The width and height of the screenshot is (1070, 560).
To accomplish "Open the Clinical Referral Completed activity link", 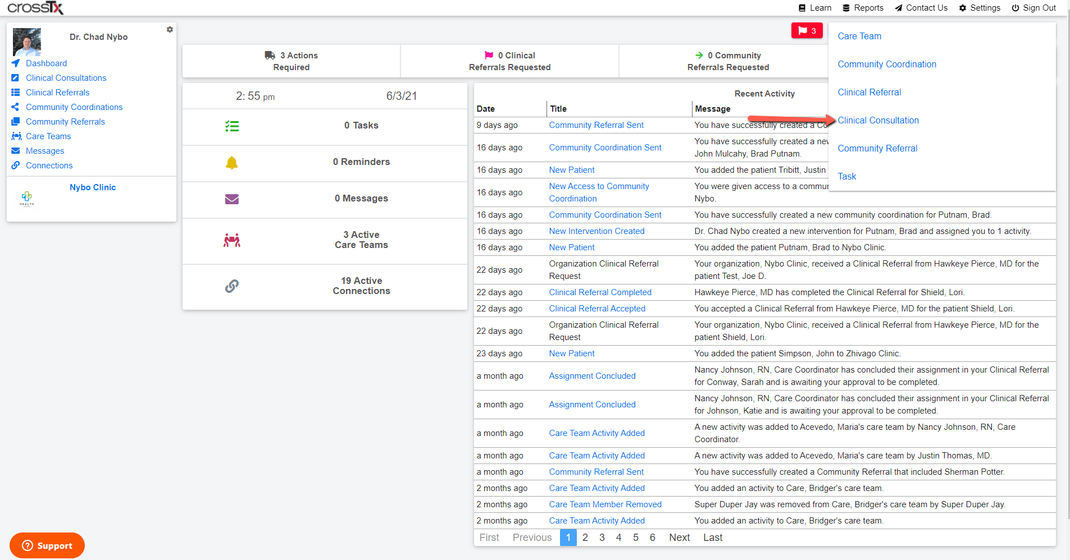I will click(600, 292).
